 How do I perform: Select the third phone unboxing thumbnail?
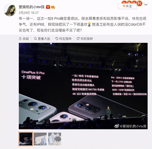coord(55,139)
